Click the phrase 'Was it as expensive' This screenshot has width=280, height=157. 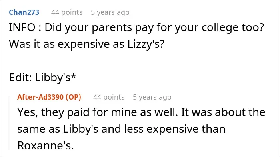click(x=59, y=44)
